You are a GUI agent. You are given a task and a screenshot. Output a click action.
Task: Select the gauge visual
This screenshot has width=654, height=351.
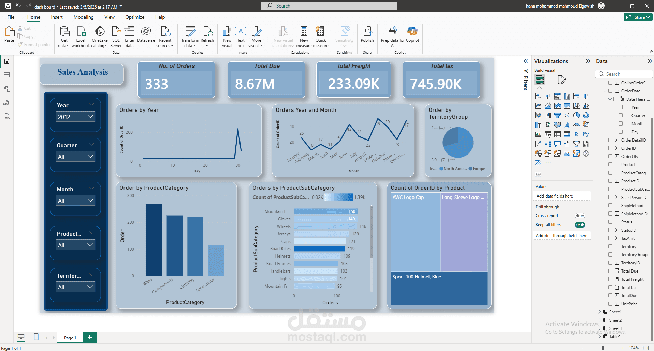[577, 125]
